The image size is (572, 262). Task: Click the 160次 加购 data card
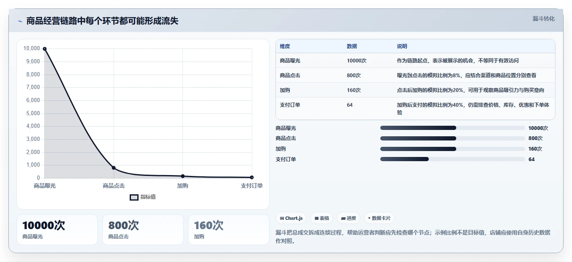tap(229, 230)
